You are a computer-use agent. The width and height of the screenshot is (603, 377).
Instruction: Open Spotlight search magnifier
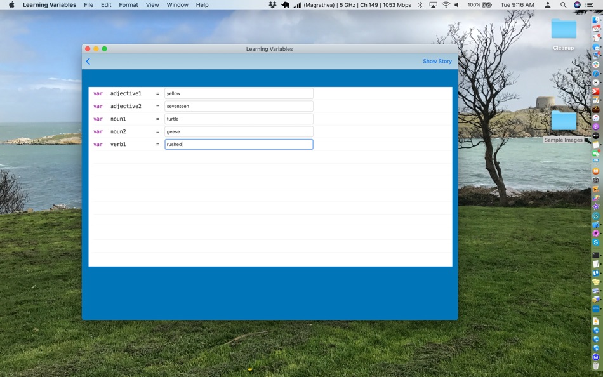563,5
